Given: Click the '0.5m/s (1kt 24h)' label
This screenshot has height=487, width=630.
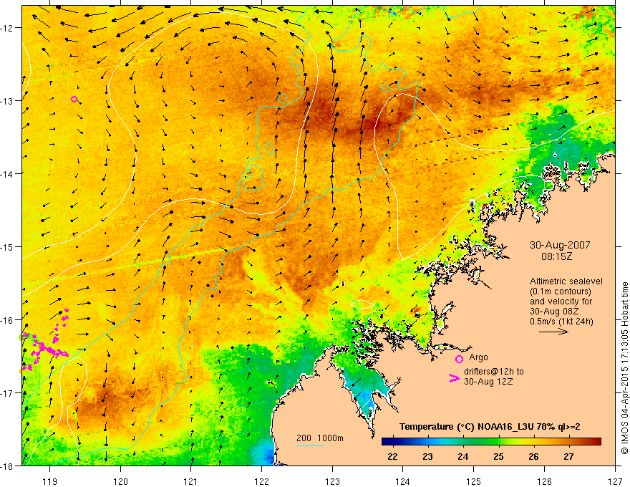Looking at the screenshot, I should point(561,321).
